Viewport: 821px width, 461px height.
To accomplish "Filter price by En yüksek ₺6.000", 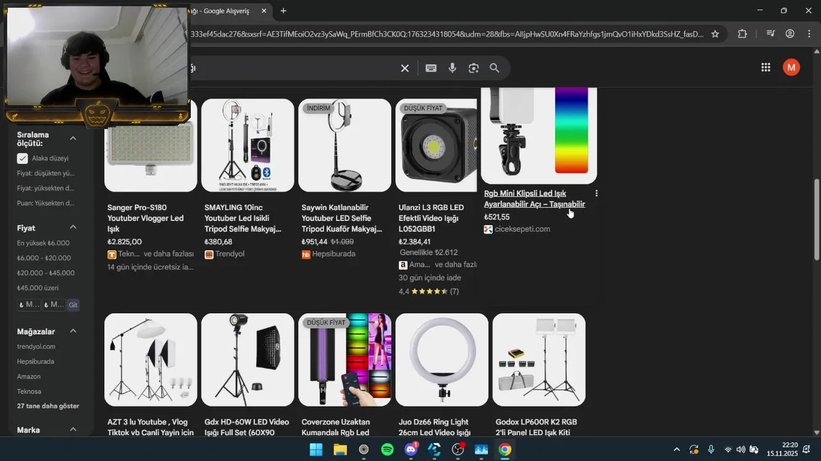I will (44, 243).
